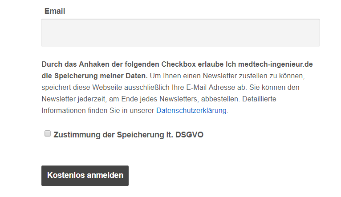Click the 'Zustimmung der Speicherung lt. DSGVO' label
Viewport: 341px width, 197px height.
coord(128,134)
